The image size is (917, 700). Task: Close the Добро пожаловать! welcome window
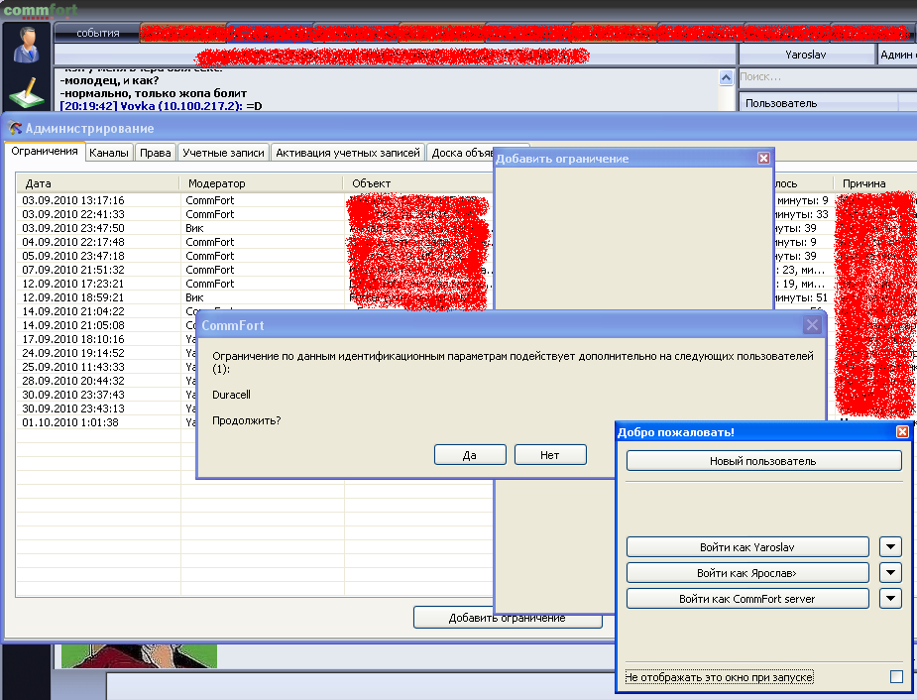point(902,432)
